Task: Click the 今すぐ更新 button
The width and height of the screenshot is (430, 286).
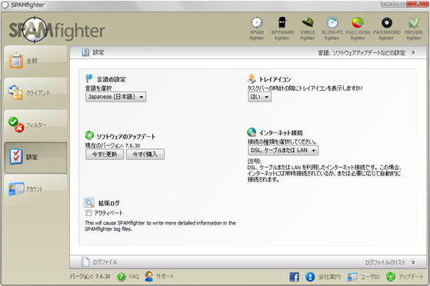Action: [x=105, y=155]
